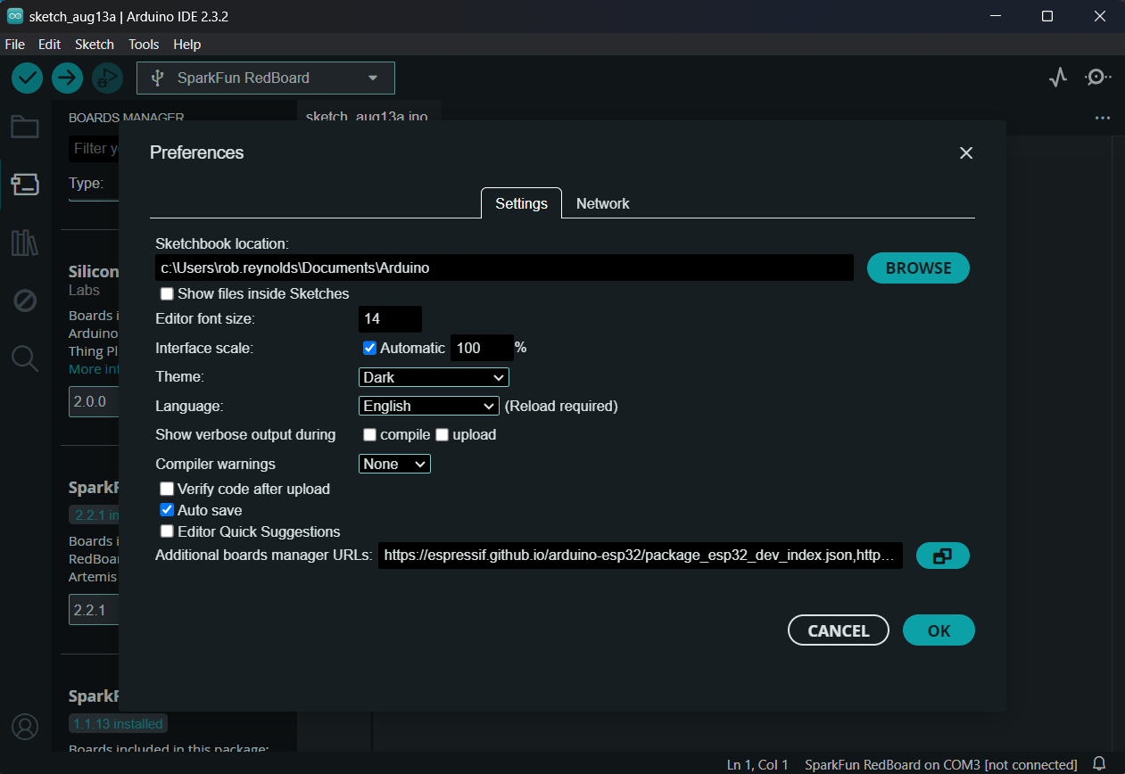Open the additional boards URLs editor icon
1125x774 pixels.
942,555
